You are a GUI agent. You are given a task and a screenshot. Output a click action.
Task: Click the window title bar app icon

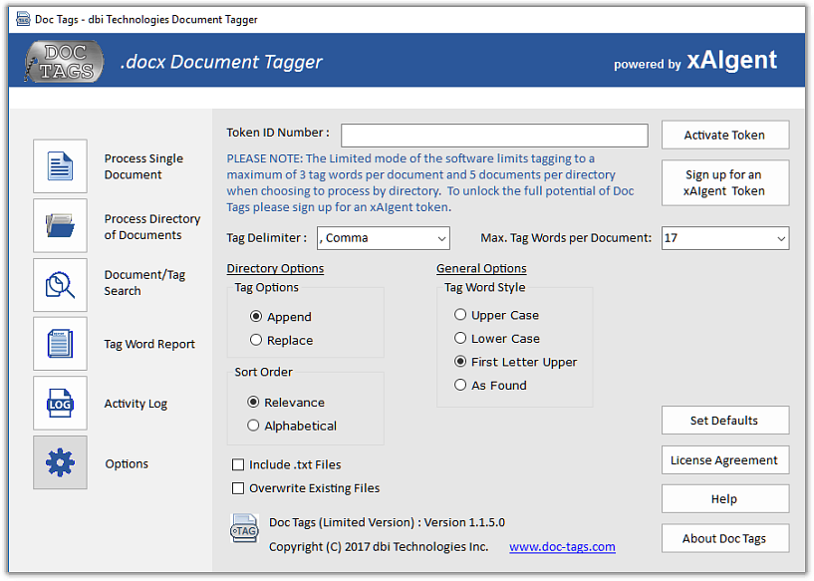[x=23, y=20]
